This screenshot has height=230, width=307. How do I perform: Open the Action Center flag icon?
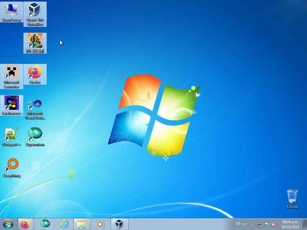[x=267, y=224]
